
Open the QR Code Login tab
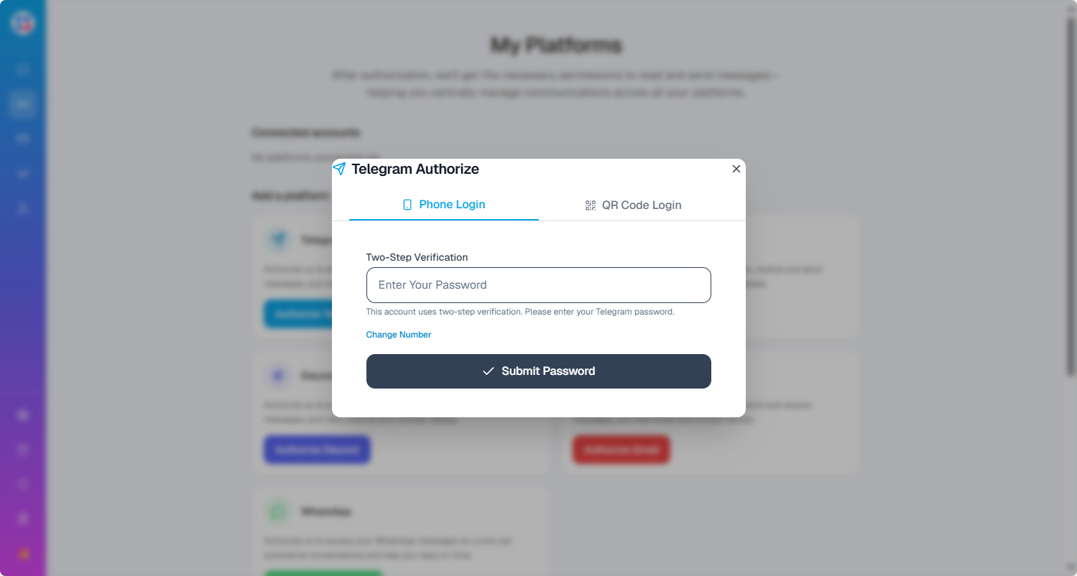tap(633, 205)
